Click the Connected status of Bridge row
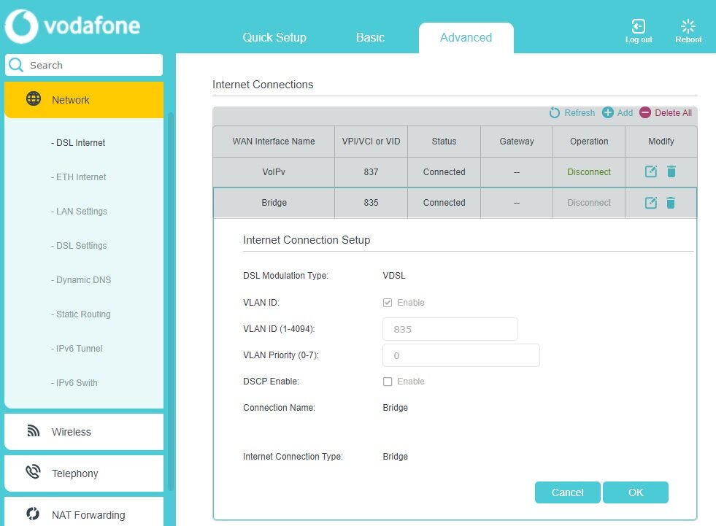The image size is (716, 526). point(444,203)
